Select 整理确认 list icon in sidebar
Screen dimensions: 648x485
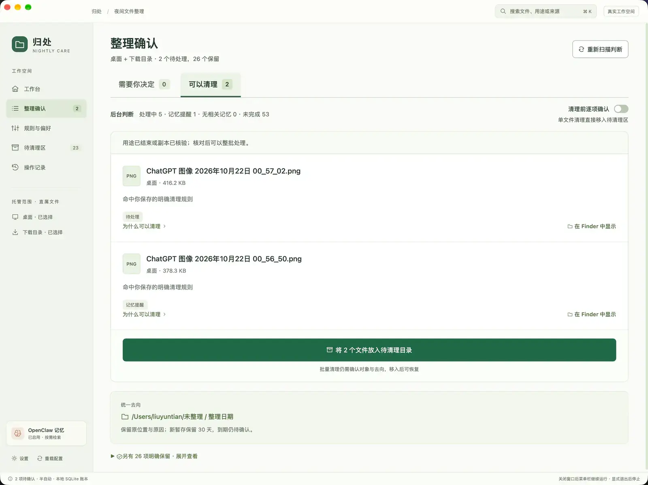[15, 108]
